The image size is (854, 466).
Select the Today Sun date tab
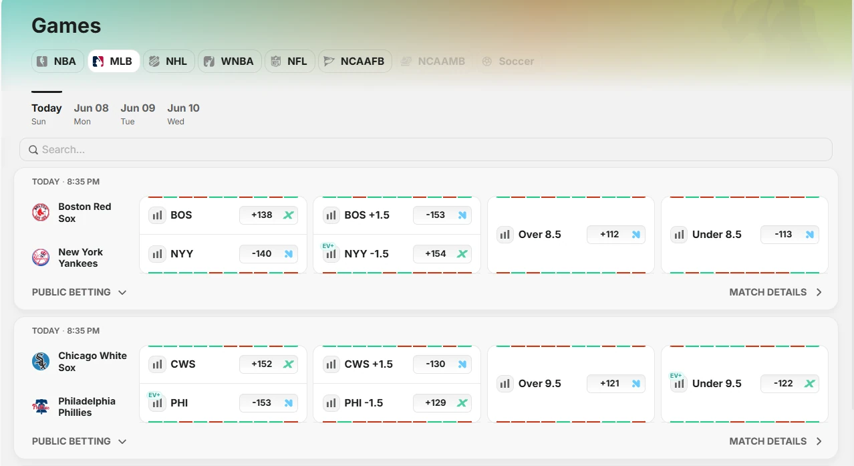click(47, 114)
